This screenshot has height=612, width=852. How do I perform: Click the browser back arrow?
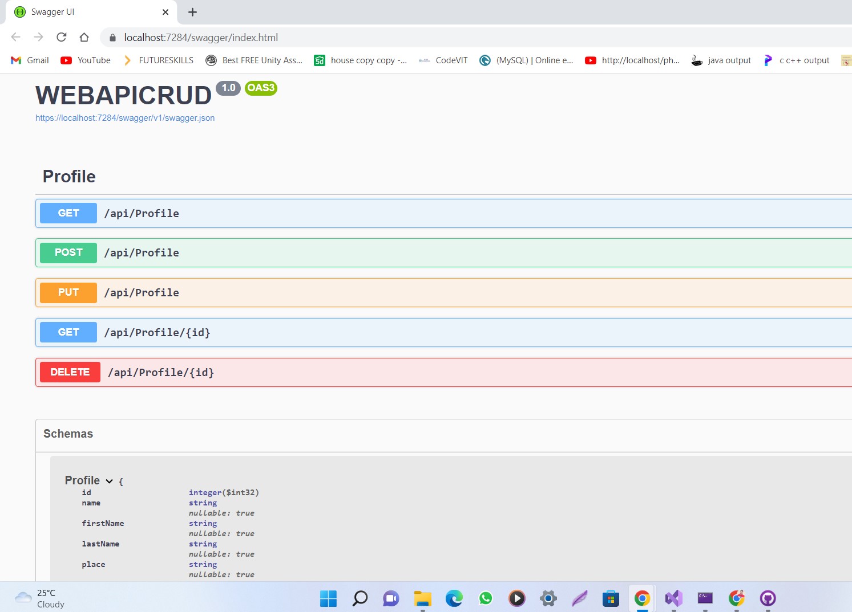(16, 38)
